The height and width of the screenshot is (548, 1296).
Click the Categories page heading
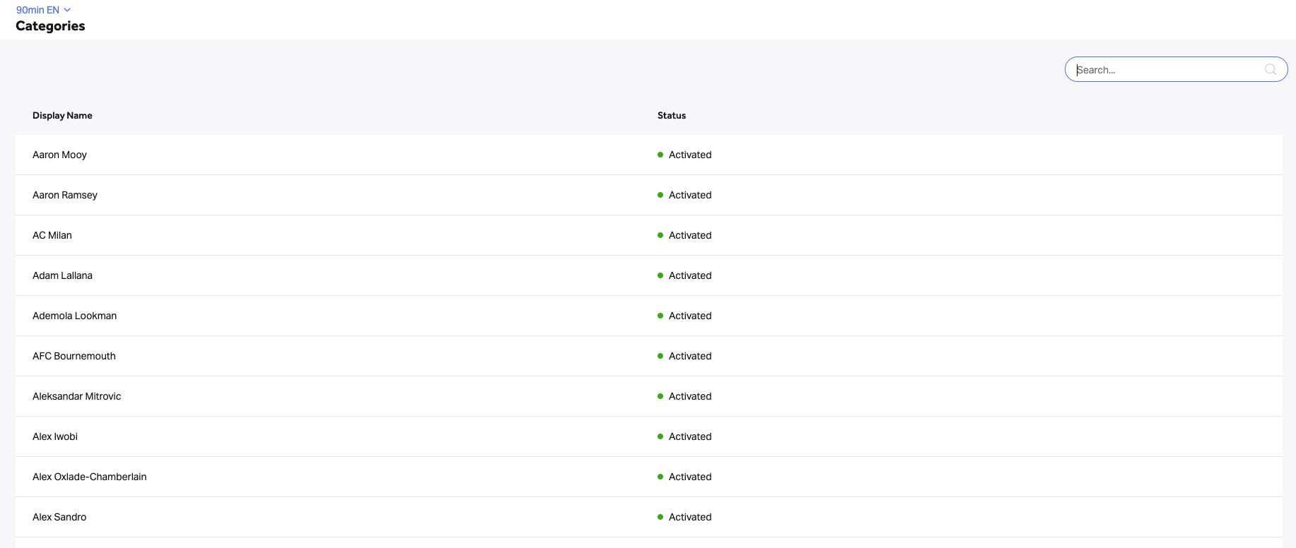tap(50, 26)
